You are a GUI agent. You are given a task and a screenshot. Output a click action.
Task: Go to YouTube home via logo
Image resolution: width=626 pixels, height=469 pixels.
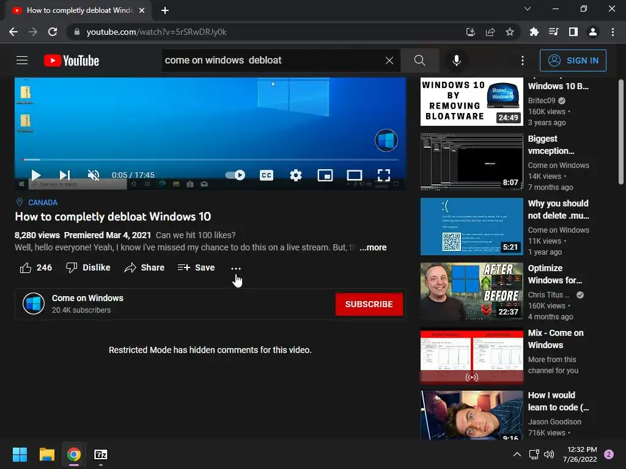pyautogui.click(x=72, y=60)
